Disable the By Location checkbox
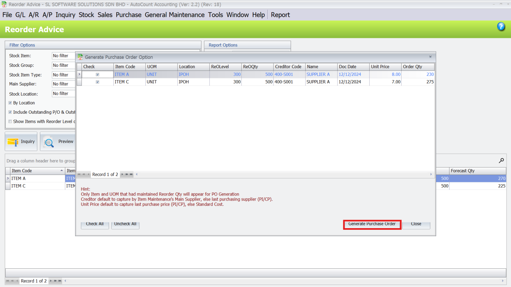Image resolution: width=511 pixels, height=287 pixels. 10,103
